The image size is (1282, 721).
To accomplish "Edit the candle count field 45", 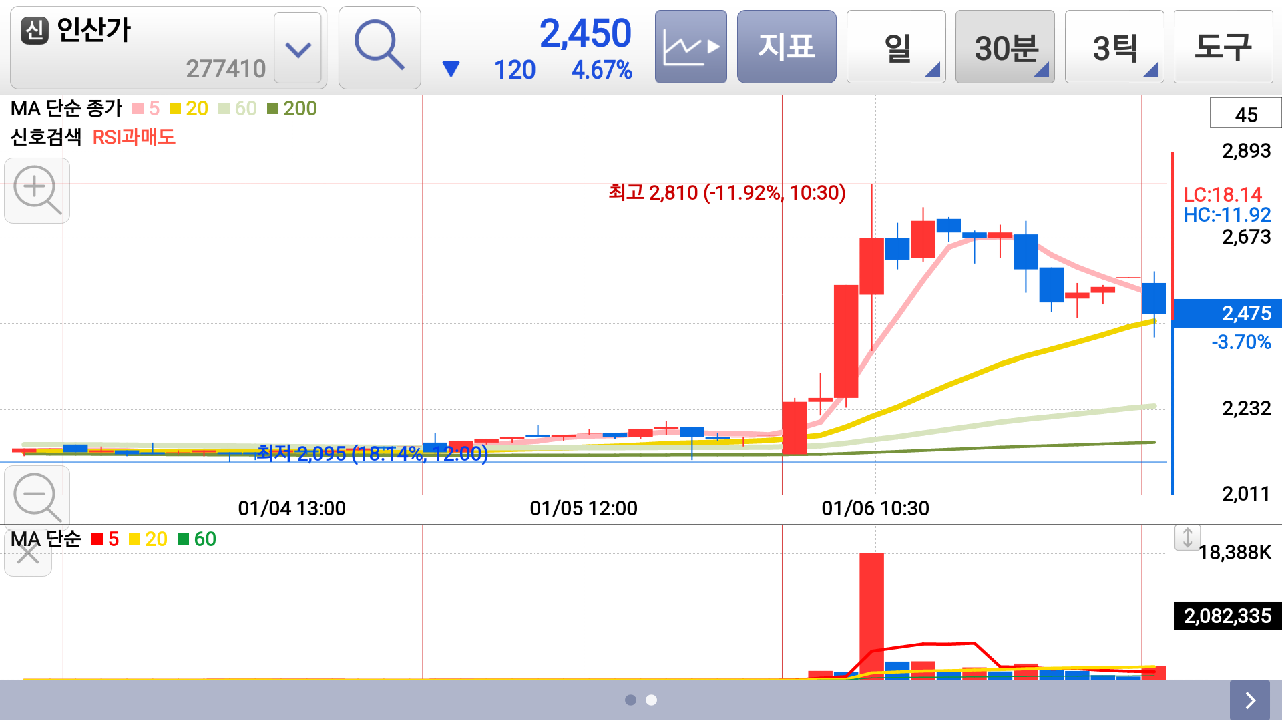I will [1246, 114].
